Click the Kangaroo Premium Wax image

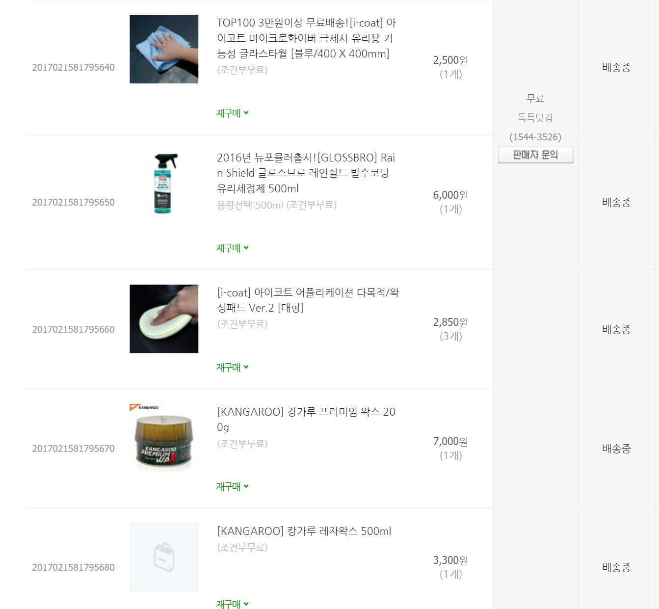coord(164,438)
